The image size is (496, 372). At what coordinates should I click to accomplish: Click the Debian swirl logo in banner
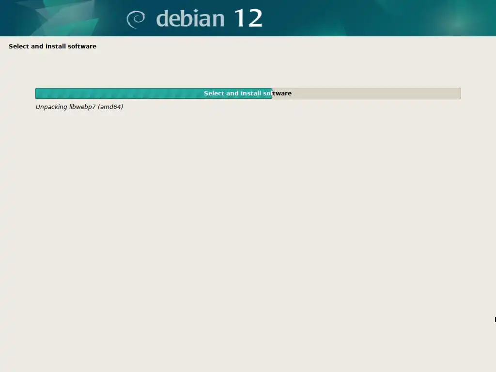tap(136, 19)
